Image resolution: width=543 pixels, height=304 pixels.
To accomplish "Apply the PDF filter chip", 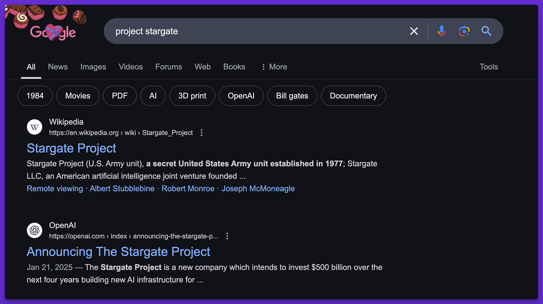I will point(120,96).
